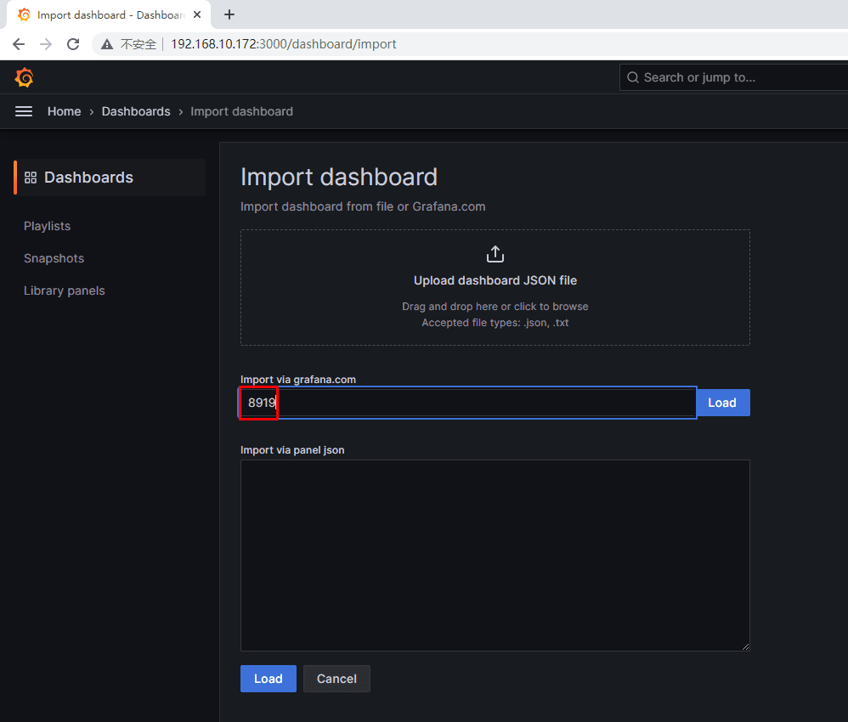Click Upload dashboard JSON file text
The height and width of the screenshot is (722, 848).
(495, 280)
